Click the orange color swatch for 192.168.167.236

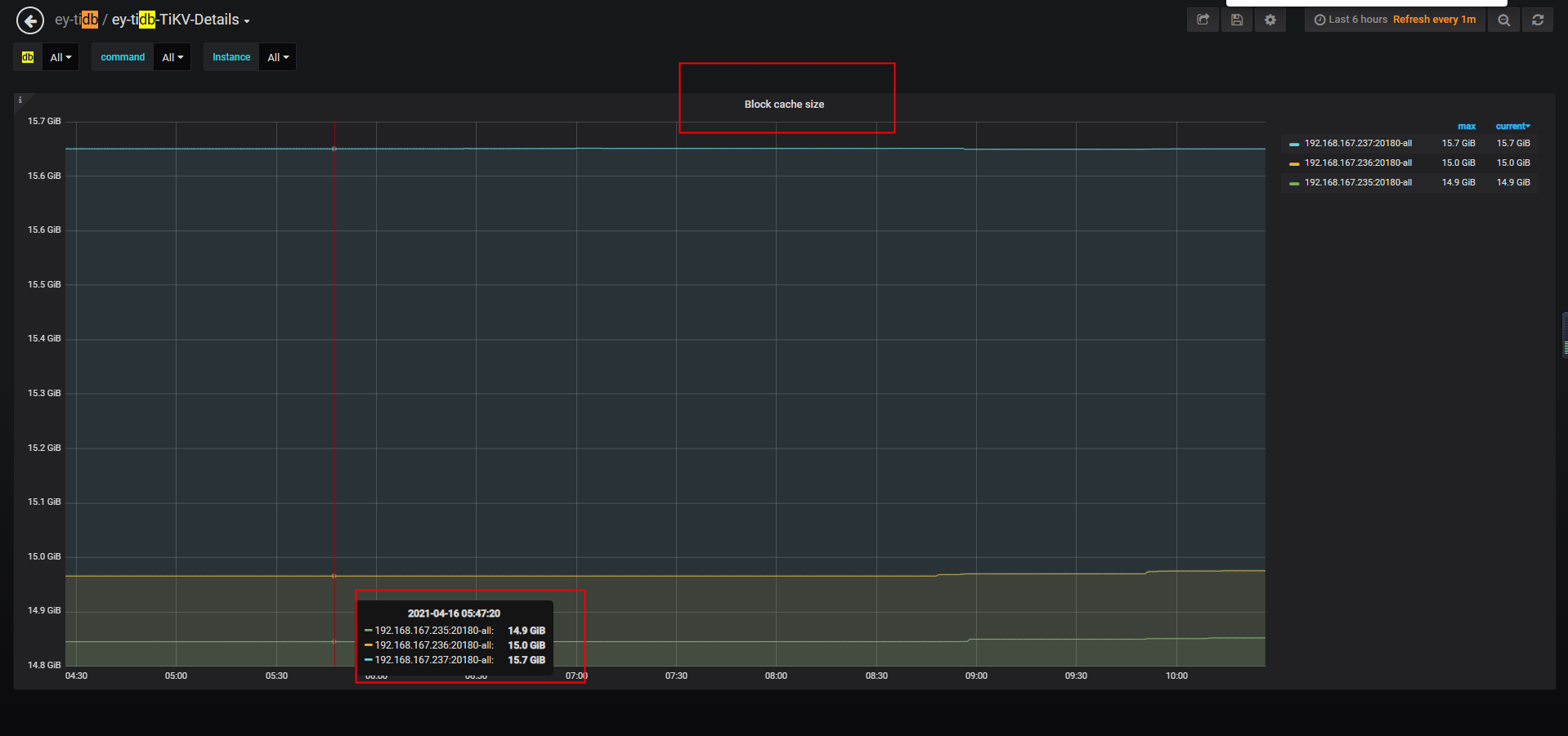coord(1294,163)
